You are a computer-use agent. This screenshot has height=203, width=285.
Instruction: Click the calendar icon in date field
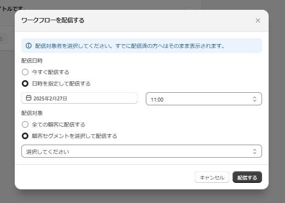pyautogui.click(x=28, y=98)
